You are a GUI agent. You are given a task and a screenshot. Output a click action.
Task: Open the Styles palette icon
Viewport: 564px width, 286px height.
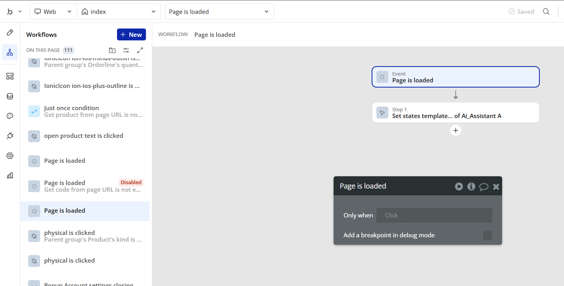(10, 116)
